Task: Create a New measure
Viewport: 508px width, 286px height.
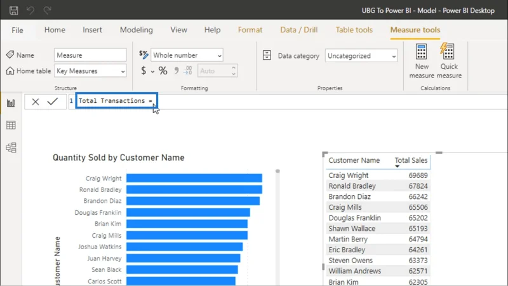Action: [x=422, y=61]
